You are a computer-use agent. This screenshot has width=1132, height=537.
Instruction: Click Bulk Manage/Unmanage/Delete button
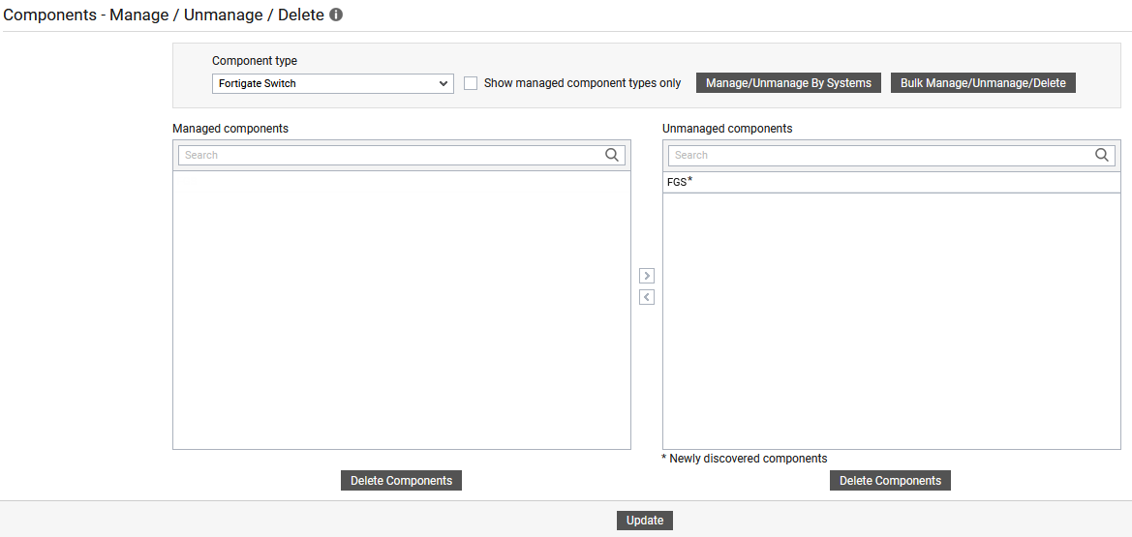click(983, 83)
